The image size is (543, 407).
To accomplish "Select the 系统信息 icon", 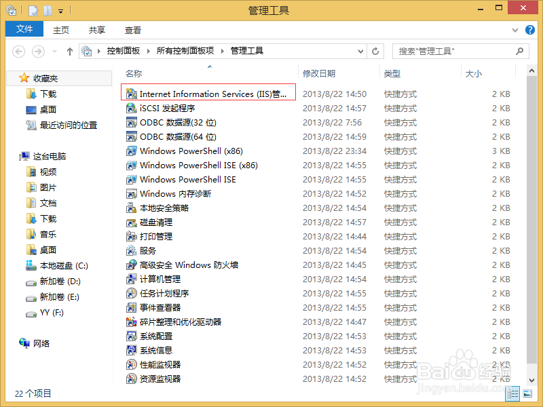I will (131, 350).
